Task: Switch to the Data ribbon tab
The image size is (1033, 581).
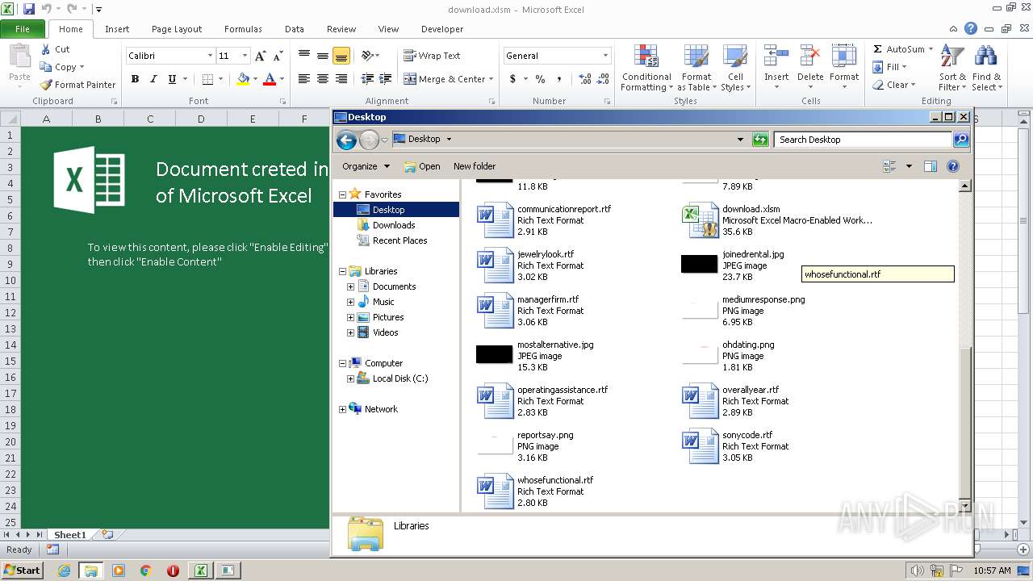Action: (x=295, y=29)
